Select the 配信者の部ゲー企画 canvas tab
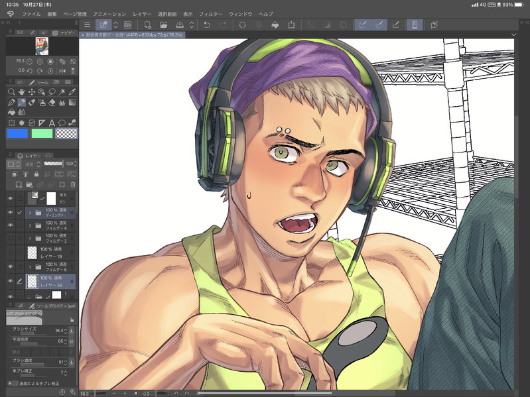530x397 pixels. 132,34
